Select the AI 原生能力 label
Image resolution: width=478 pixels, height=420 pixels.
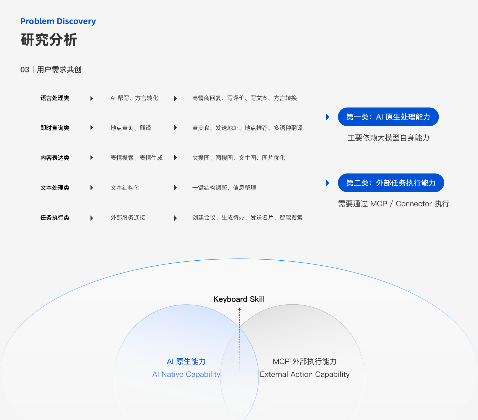click(186, 361)
